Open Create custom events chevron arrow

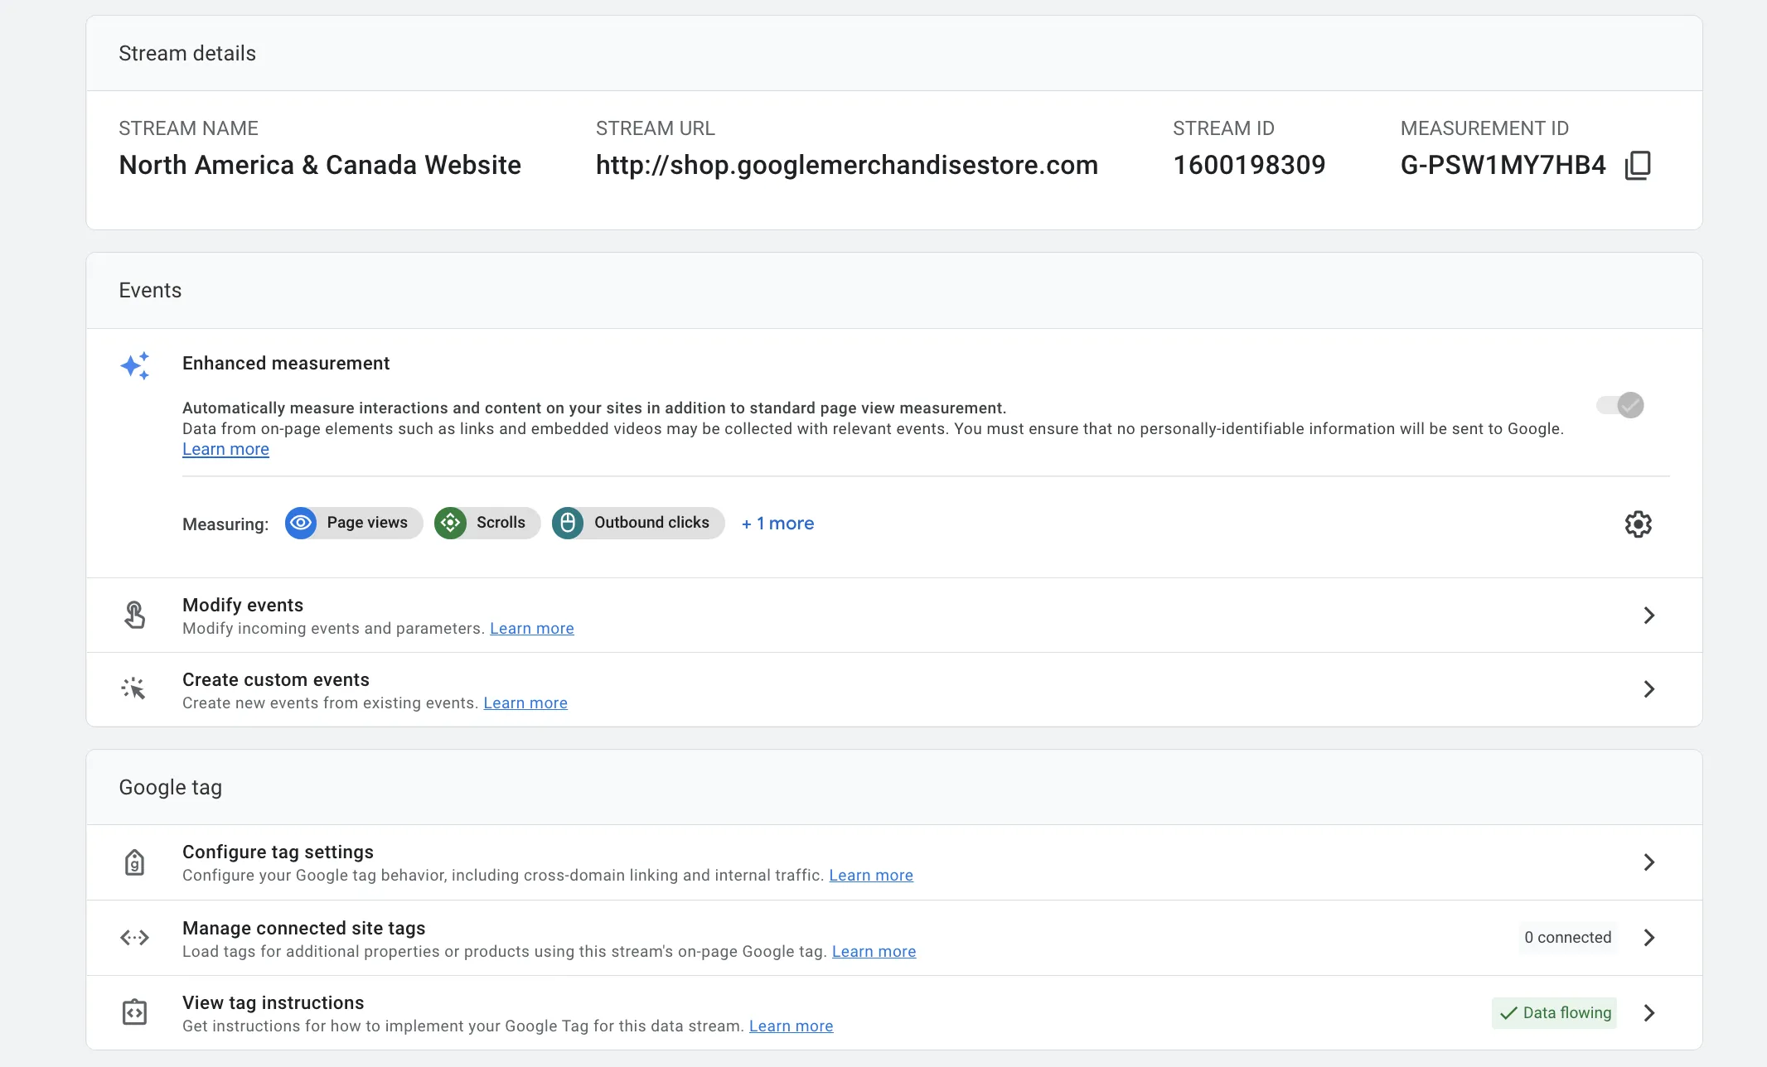coord(1649,689)
